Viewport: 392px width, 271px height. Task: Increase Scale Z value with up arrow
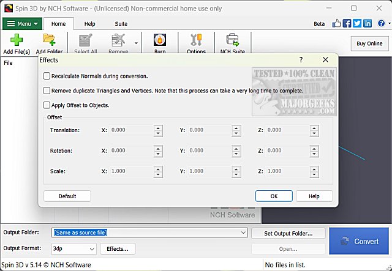point(314,169)
